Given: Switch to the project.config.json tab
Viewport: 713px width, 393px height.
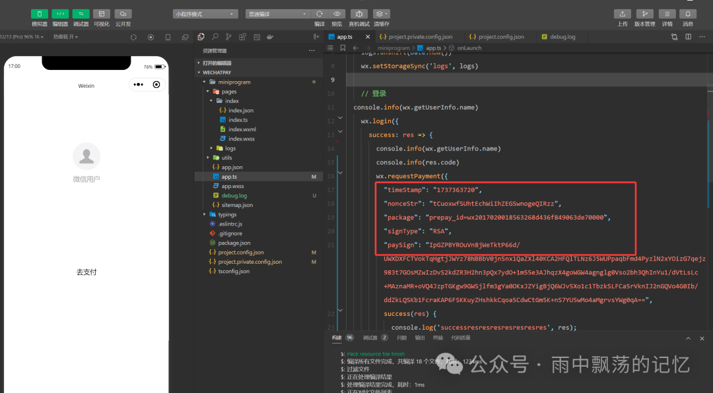Looking at the screenshot, I should point(500,37).
